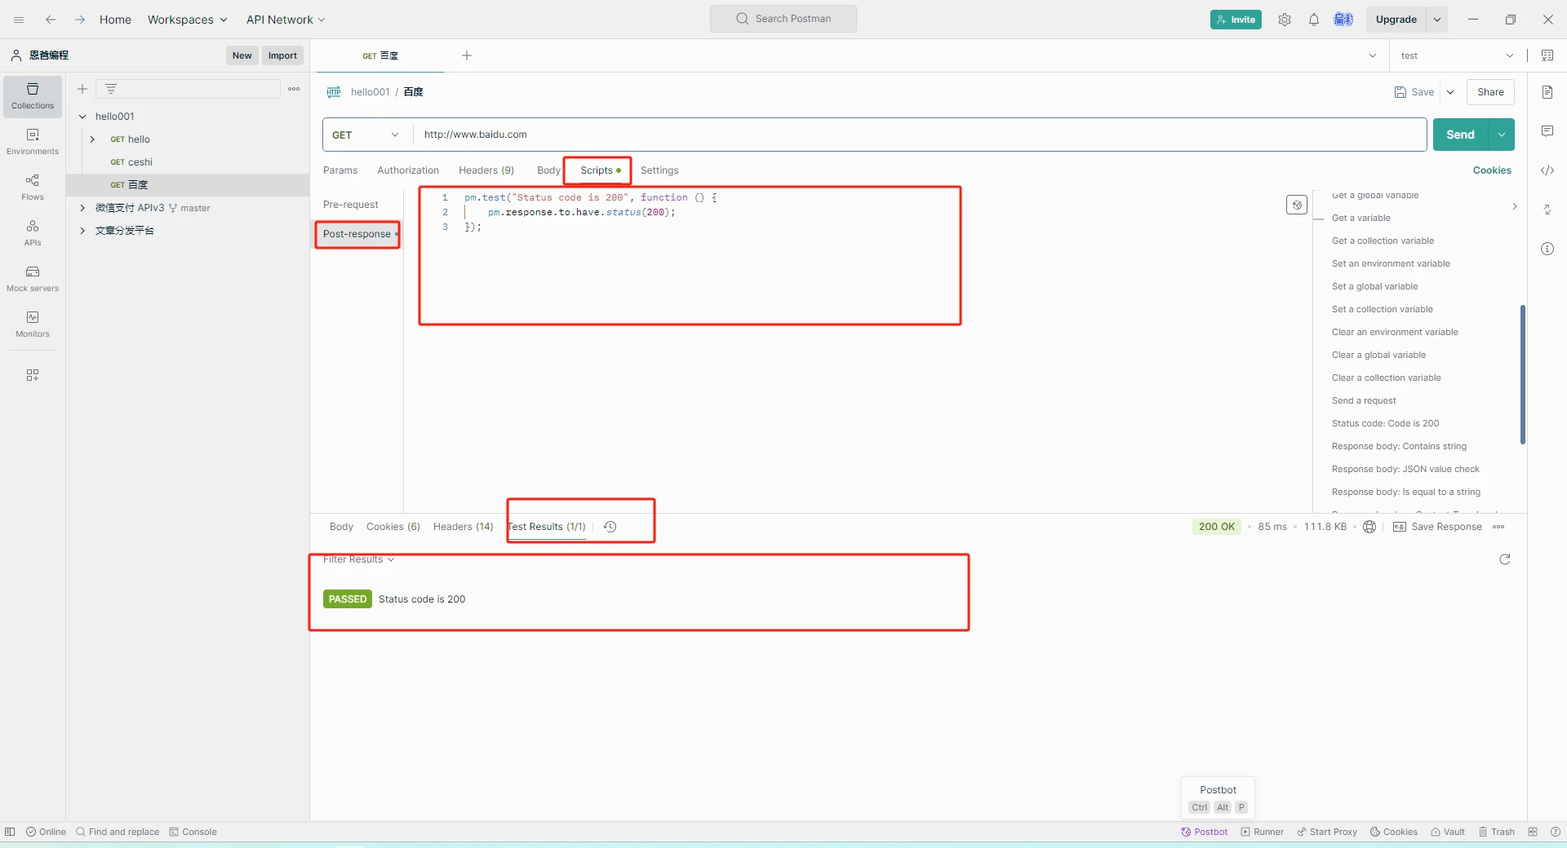Open the Settings gear icon
This screenshot has width=1567, height=848.
pyautogui.click(x=1285, y=20)
